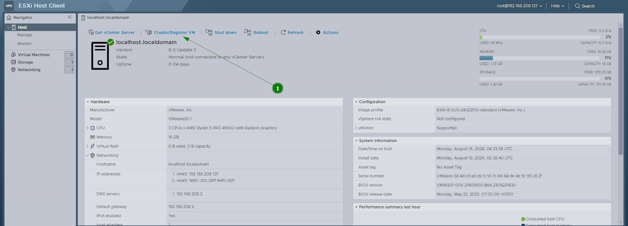Click the Virtual flash lightning icon
628x226 pixels.
(93, 146)
